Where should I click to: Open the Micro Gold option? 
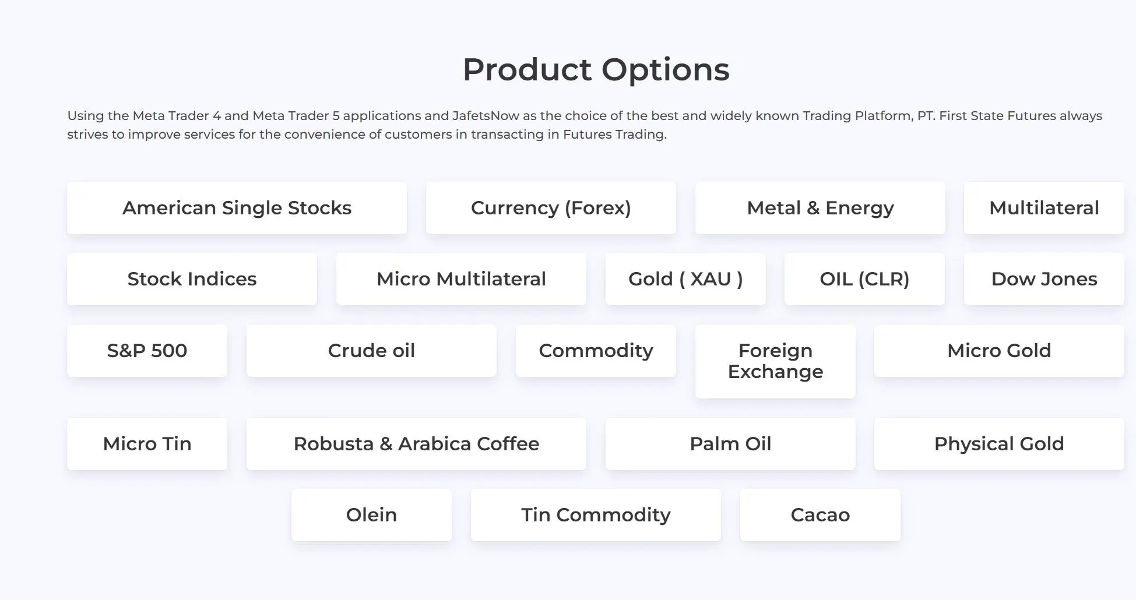click(999, 351)
